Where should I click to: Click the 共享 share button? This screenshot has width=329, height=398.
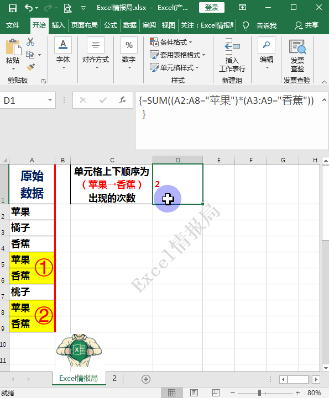[x=307, y=25]
